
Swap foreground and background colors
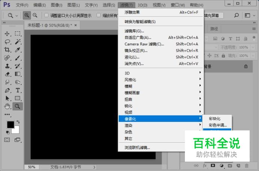tap(18, 122)
